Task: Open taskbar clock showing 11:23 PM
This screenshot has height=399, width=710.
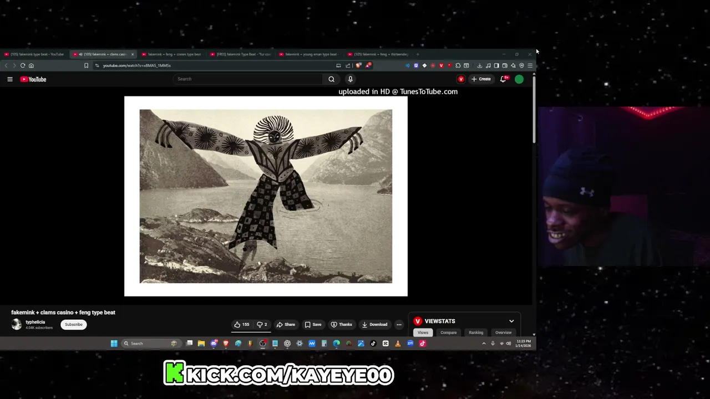Action: (524, 344)
